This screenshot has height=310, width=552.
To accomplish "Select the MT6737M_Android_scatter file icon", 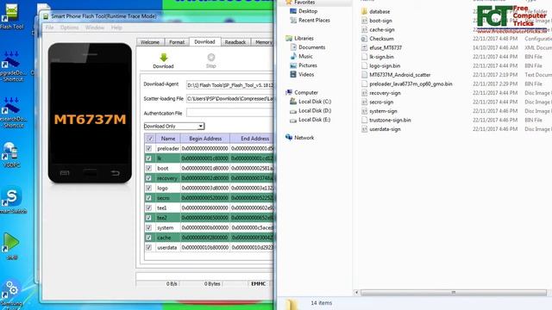I will [364, 75].
